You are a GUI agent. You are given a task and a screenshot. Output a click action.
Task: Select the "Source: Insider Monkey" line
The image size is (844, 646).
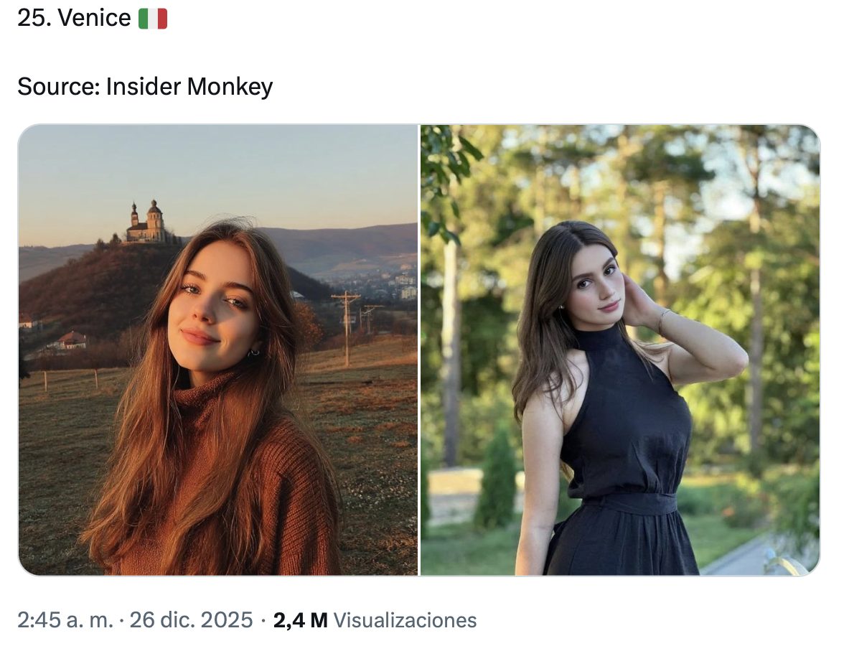145,87
